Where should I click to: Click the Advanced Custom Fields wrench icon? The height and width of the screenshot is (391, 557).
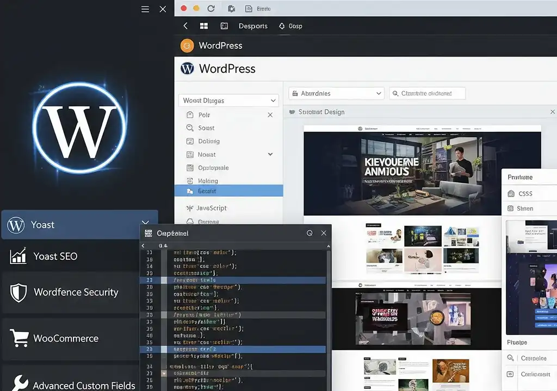tap(20, 383)
